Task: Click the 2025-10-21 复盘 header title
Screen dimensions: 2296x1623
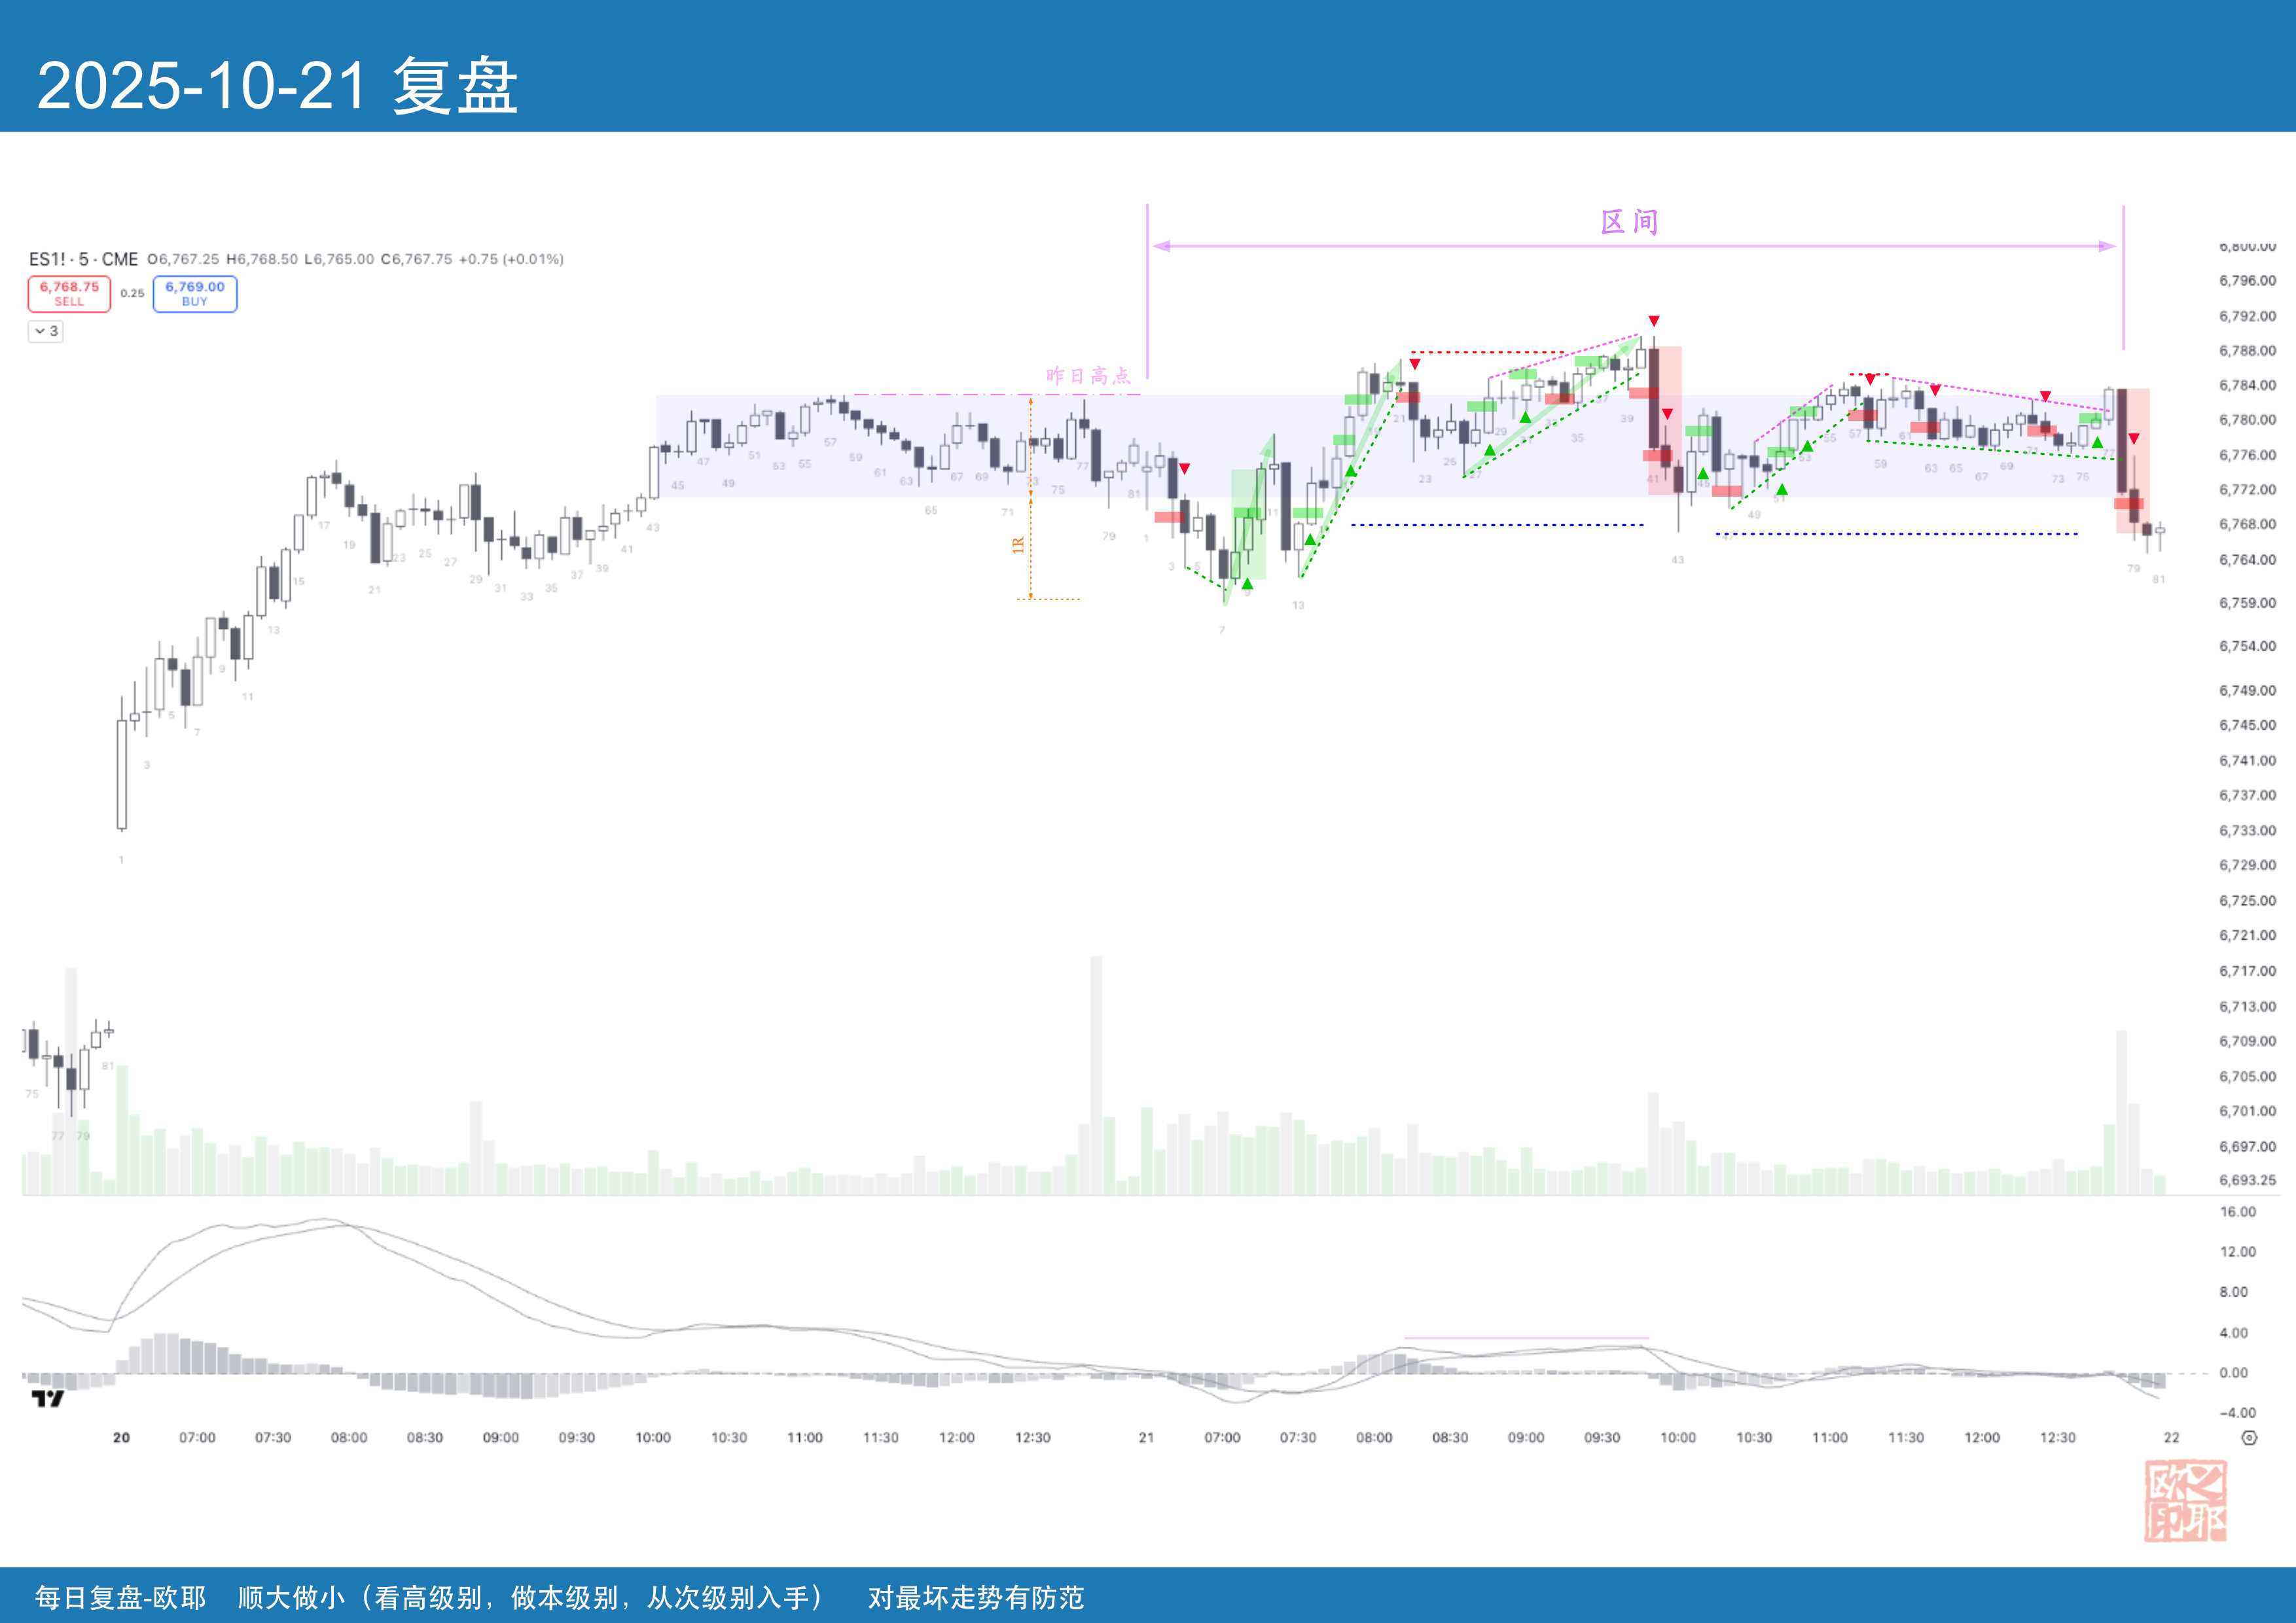Action: click(x=277, y=85)
